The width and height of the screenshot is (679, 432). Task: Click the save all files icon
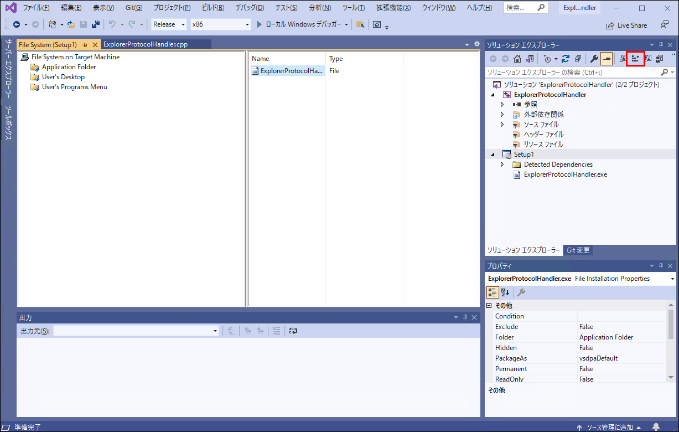pyautogui.click(x=96, y=24)
